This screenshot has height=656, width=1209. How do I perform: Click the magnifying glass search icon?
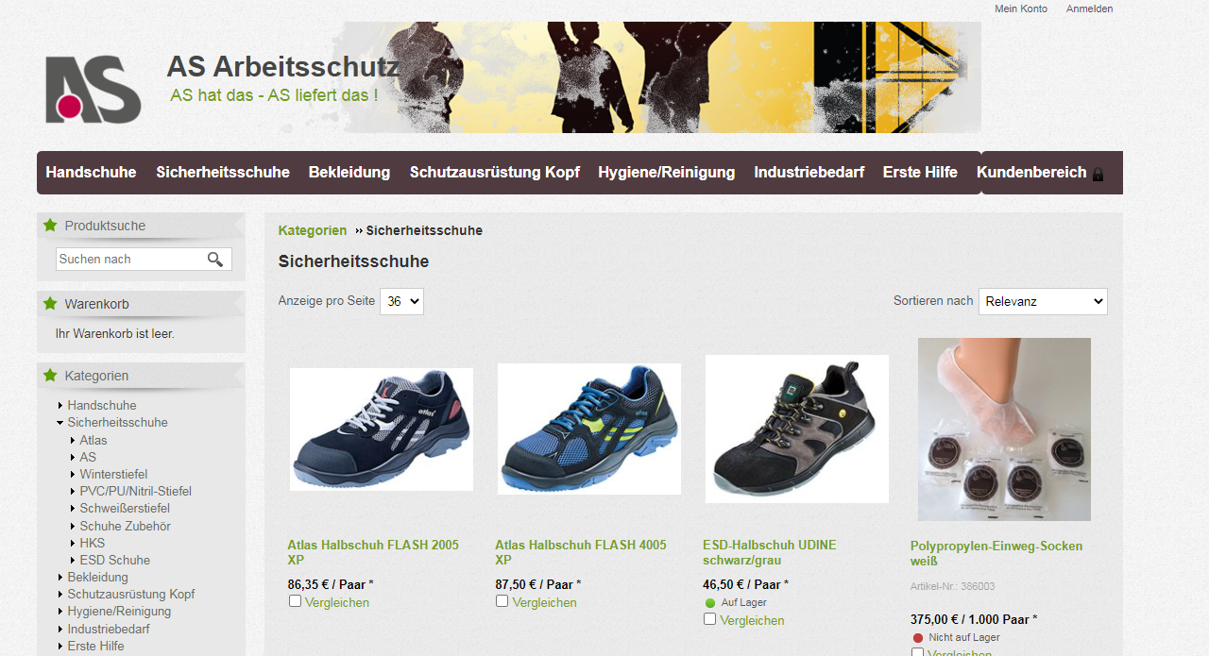tap(215, 260)
